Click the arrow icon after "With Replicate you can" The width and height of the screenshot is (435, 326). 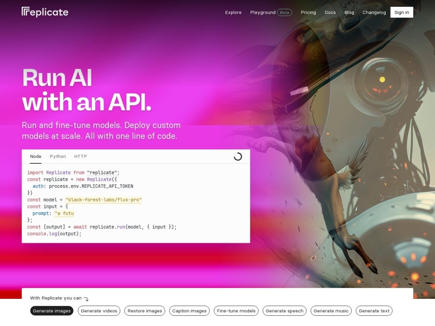tap(86, 299)
